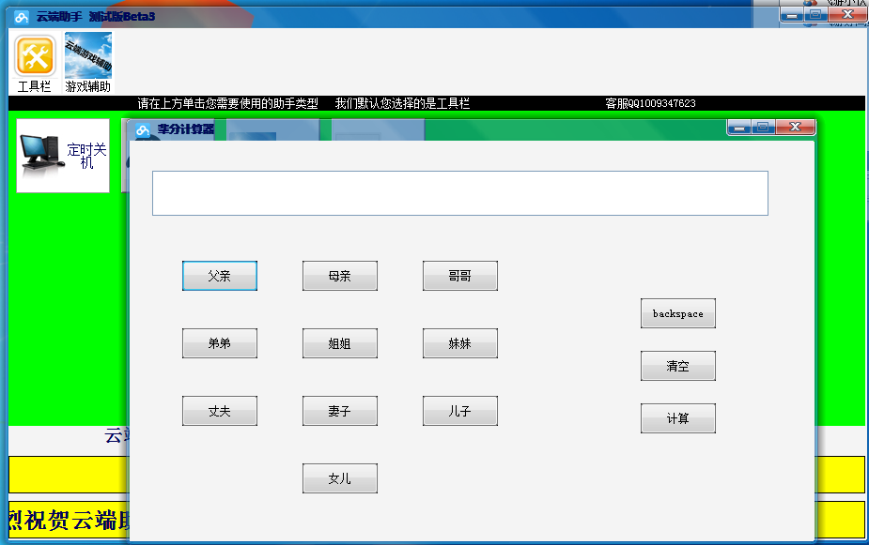Click into the calculator result text field

[x=460, y=193]
